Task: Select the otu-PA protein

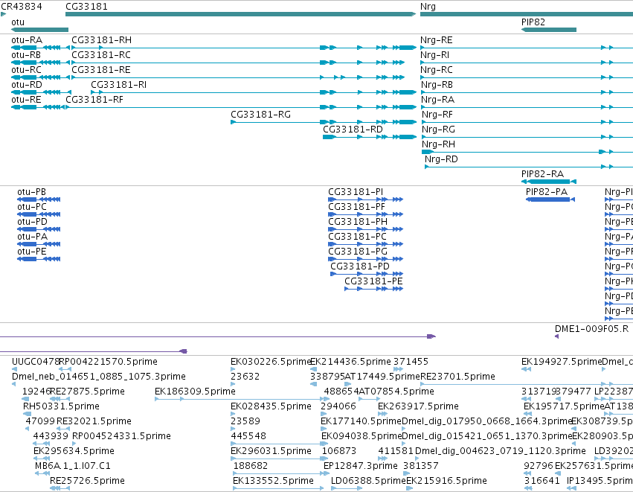Action: tap(39, 244)
